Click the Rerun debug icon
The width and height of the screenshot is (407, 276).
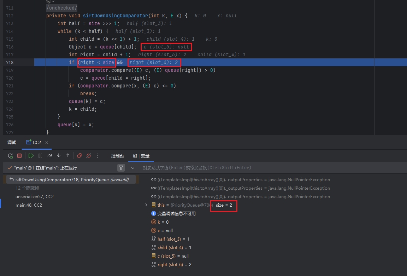(10, 156)
